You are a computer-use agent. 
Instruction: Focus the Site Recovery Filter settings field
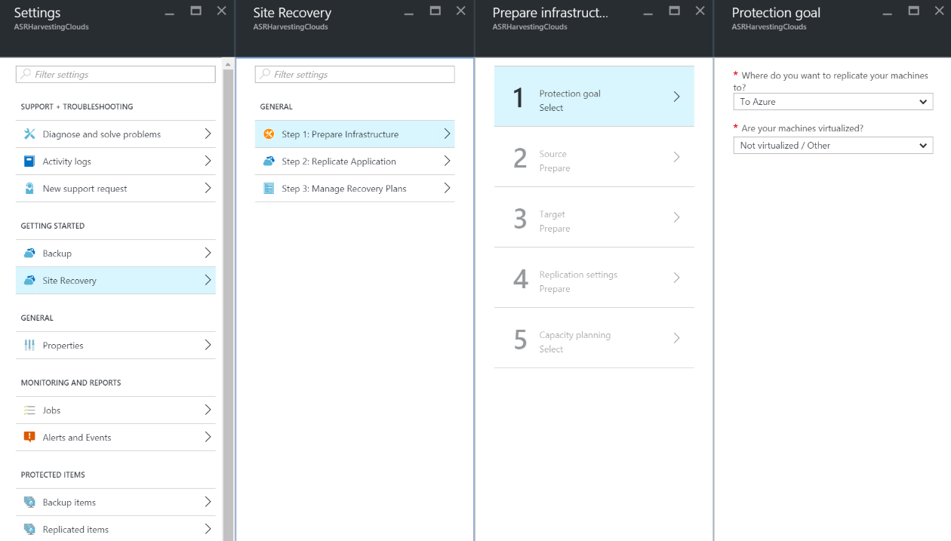355,75
